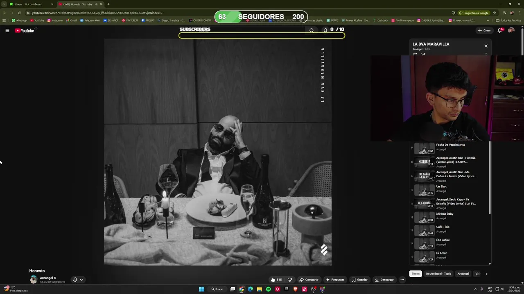
Task: Select the Arcángel filter chip
Action: point(463,274)
